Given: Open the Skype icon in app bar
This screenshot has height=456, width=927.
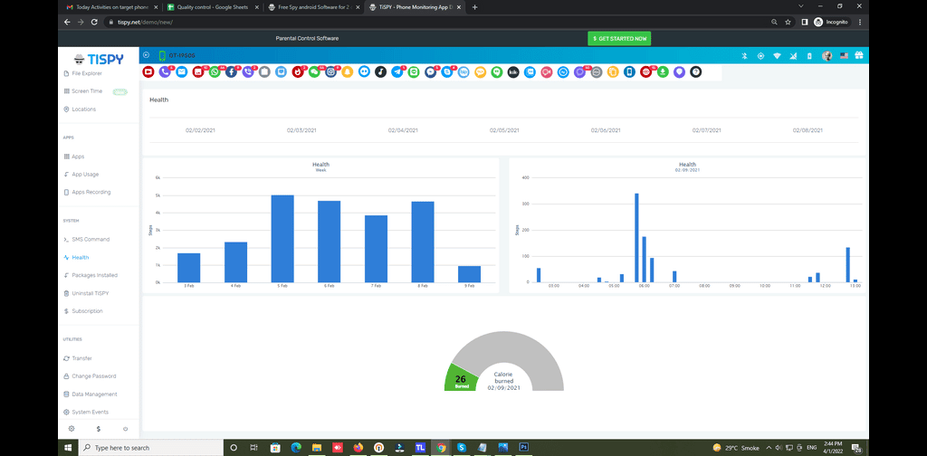Looking at the screenshot, I should click(x=446, y=72).
